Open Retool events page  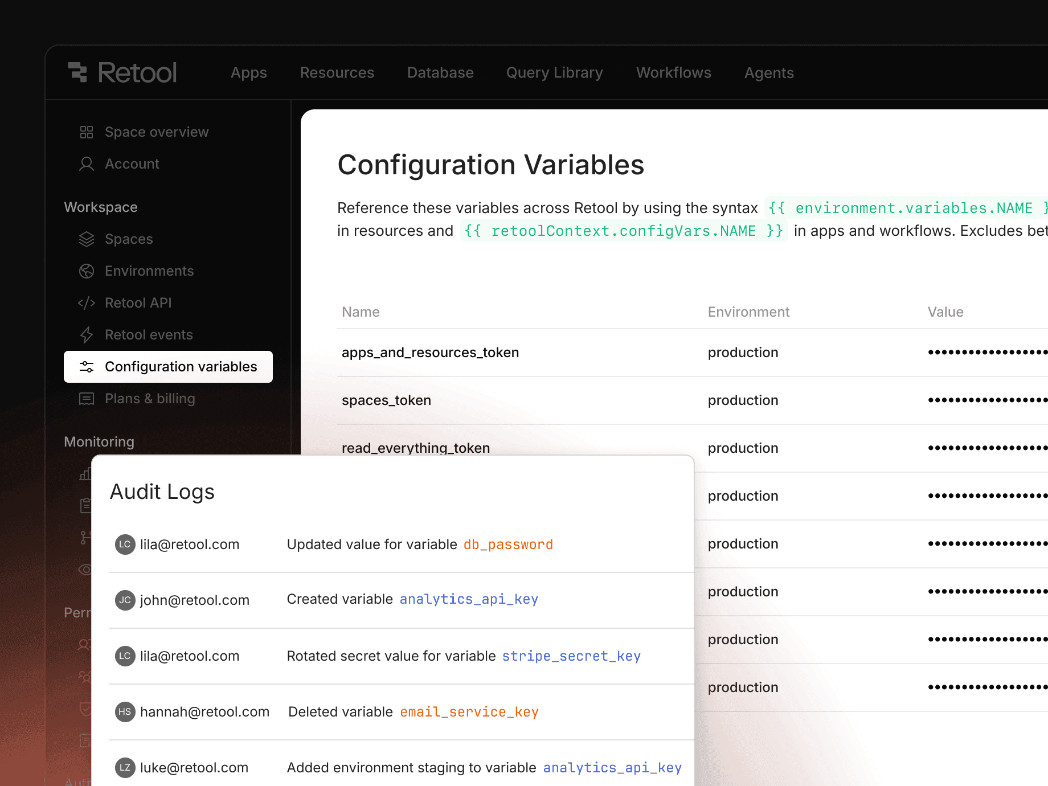[x=149, y=335]
